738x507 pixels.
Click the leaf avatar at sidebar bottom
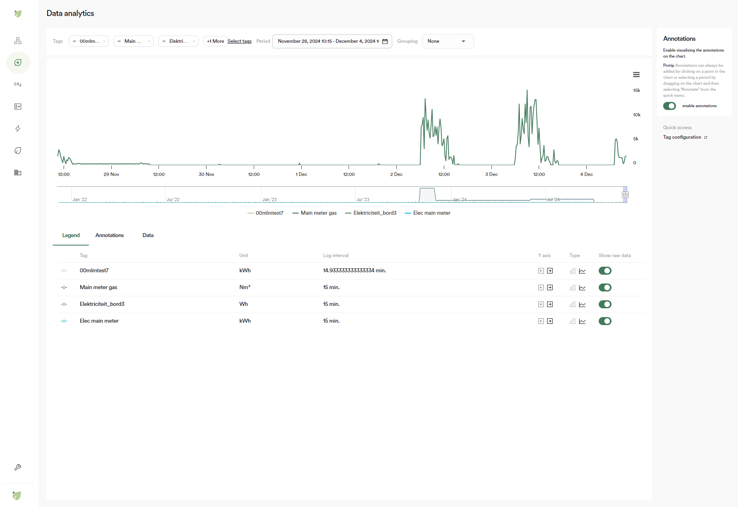17,496
